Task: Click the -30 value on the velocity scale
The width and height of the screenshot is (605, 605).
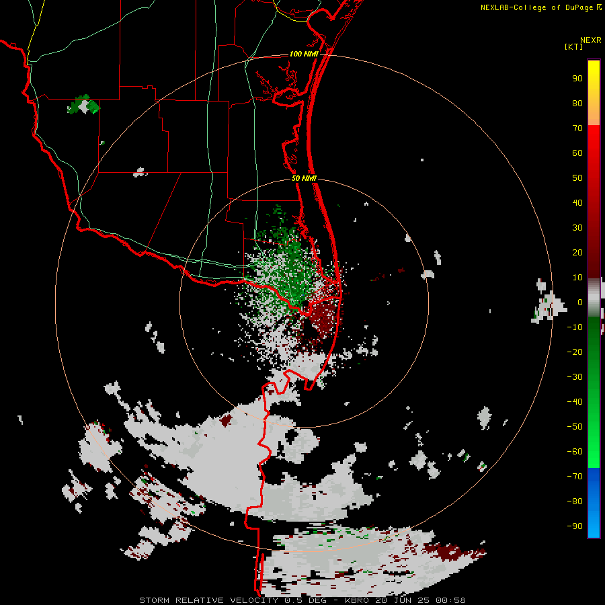Action: pos(575,377)
